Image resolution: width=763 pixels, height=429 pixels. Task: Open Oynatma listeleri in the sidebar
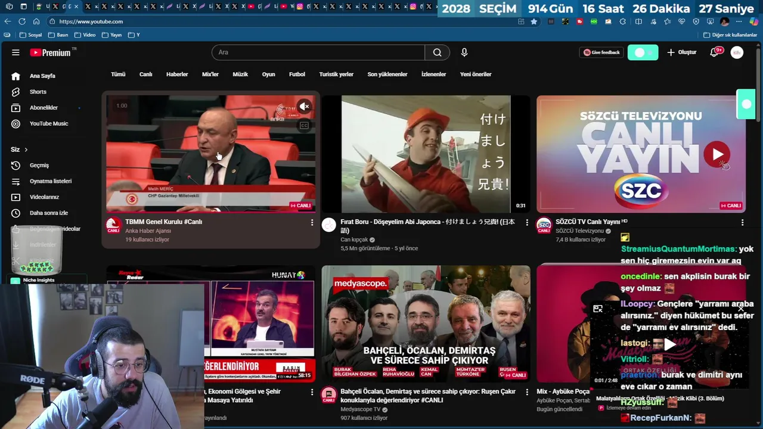coord(51,181)
